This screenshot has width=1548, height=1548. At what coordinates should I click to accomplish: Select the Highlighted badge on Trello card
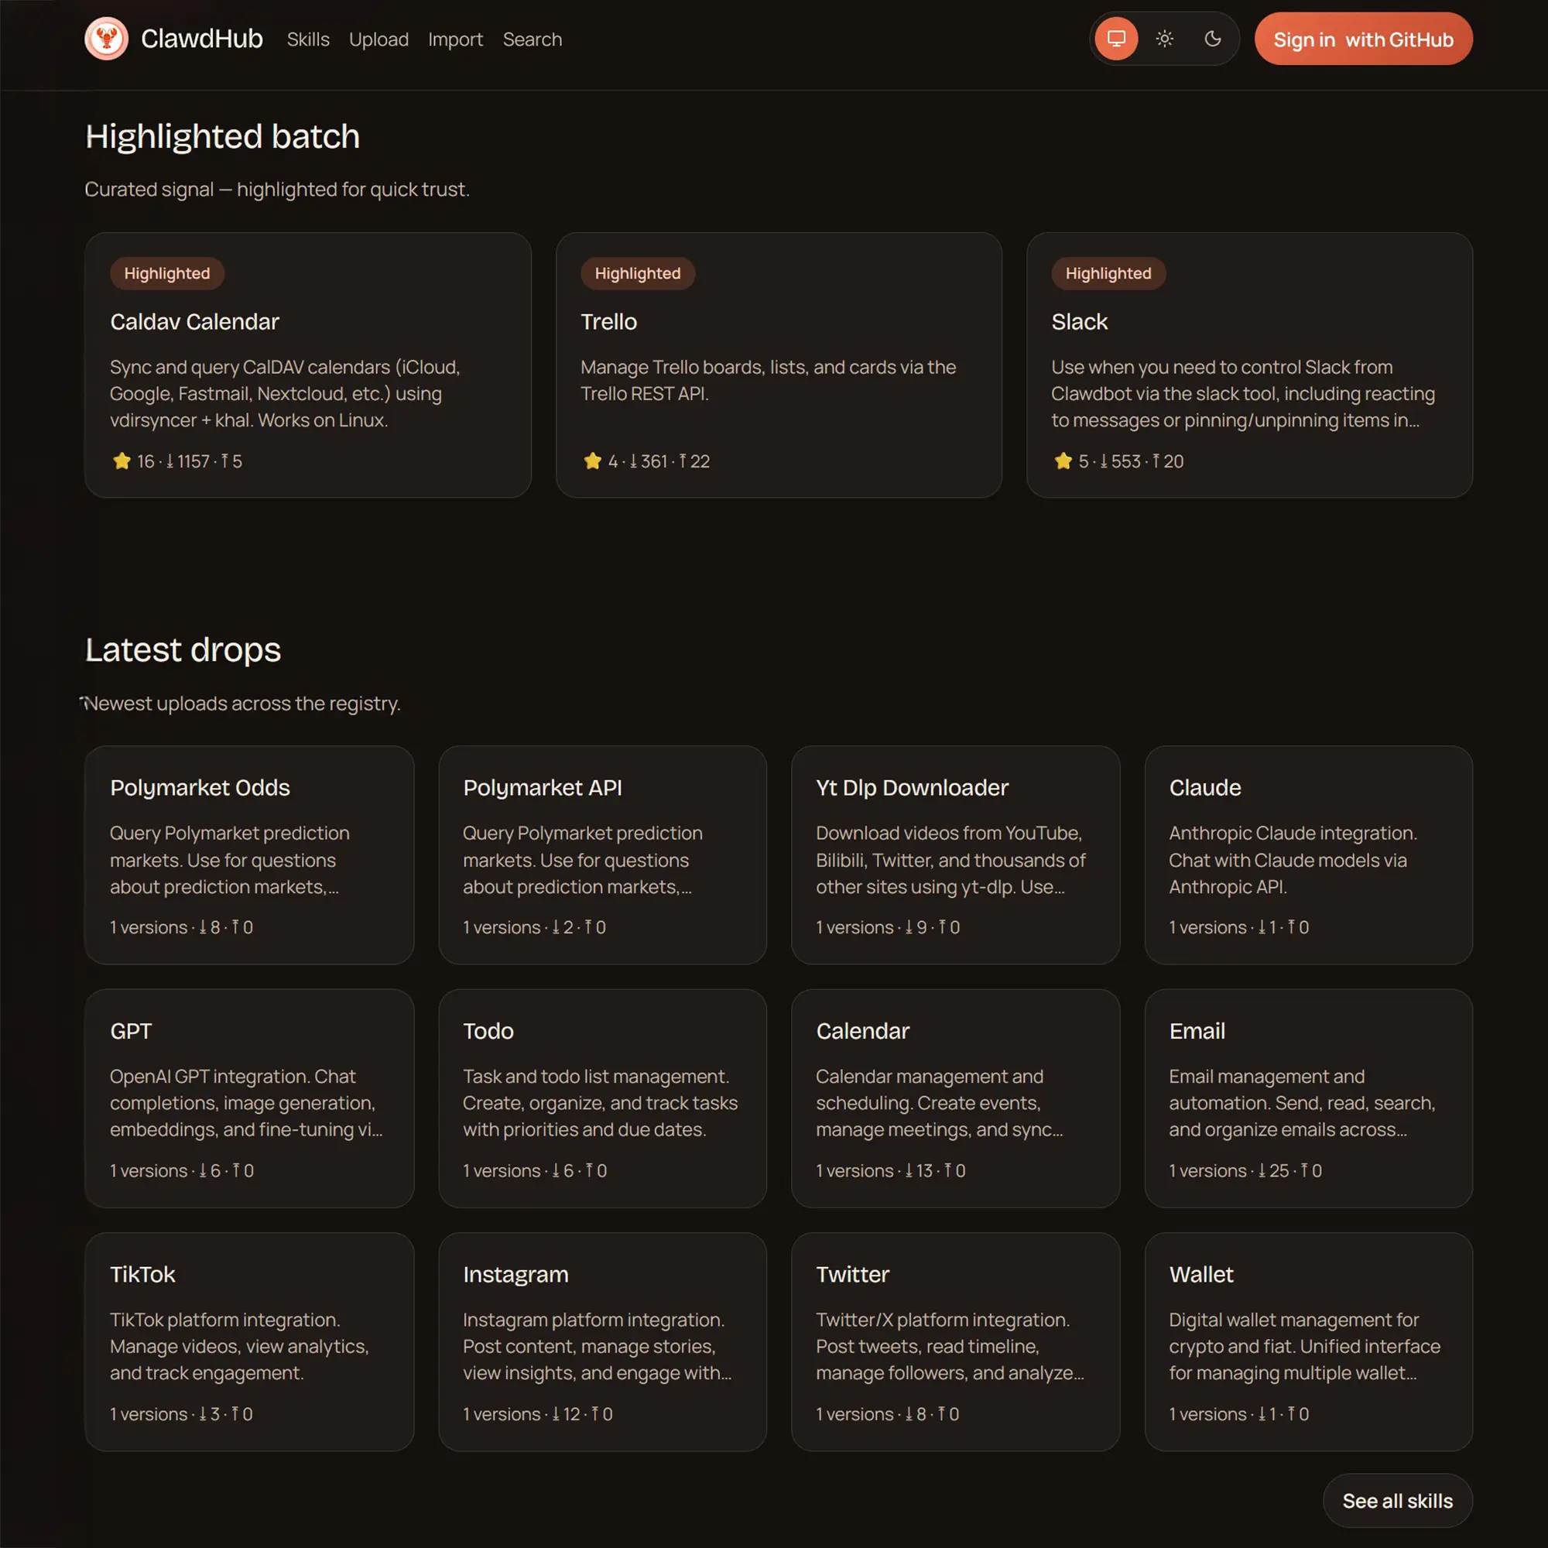pyautogui.click(x=637, y=273)
